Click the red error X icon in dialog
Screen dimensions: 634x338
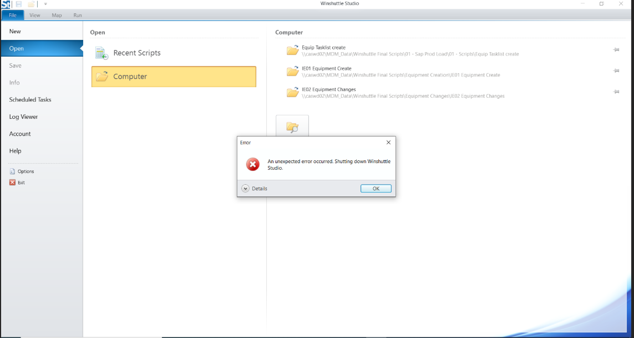pos(253,164)
